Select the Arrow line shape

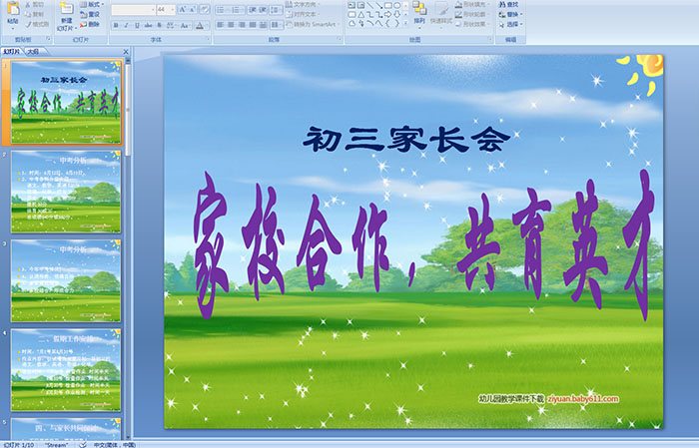coord(378,5)
